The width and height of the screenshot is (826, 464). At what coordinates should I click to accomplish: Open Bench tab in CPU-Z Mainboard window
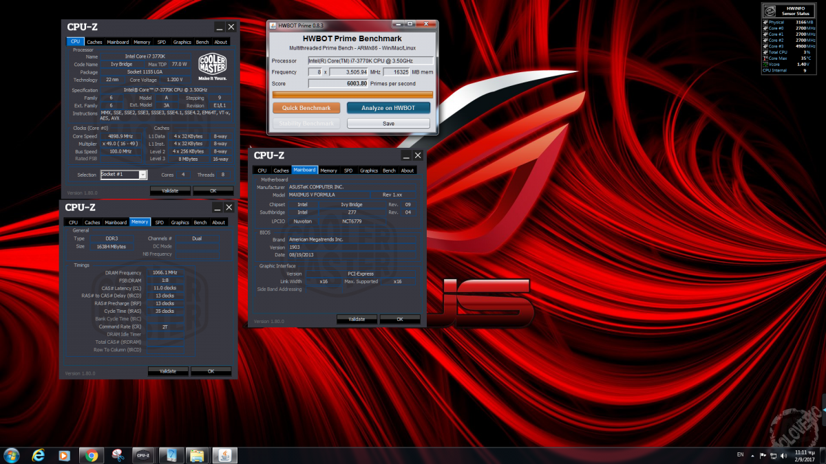coord(389,170)
